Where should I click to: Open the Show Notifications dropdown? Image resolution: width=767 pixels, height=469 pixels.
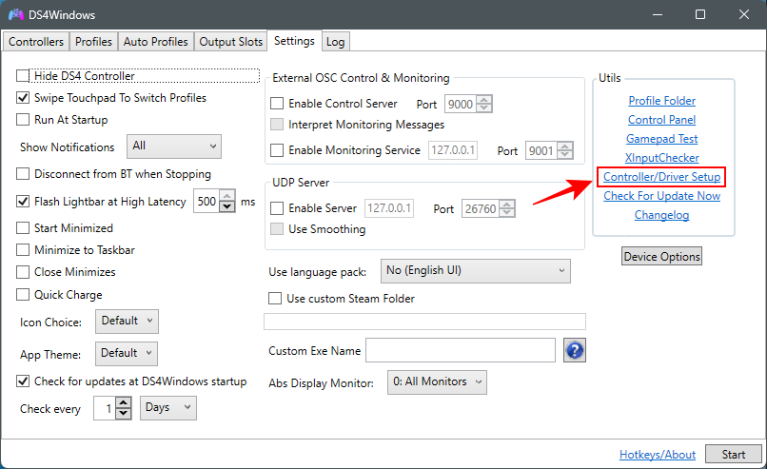[173, 147]
